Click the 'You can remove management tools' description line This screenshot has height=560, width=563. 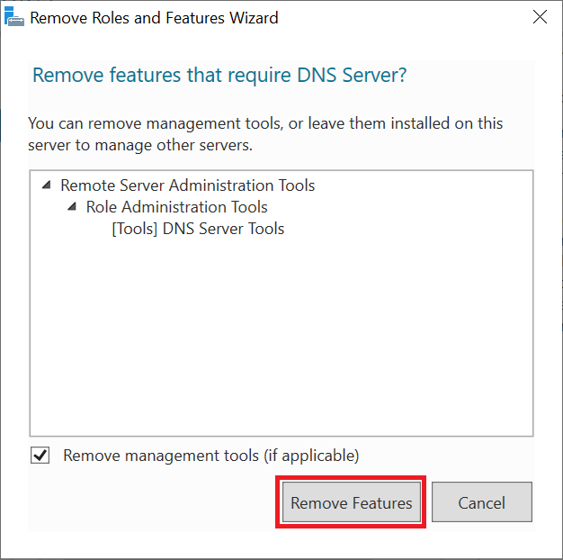(x=265, y=122)
